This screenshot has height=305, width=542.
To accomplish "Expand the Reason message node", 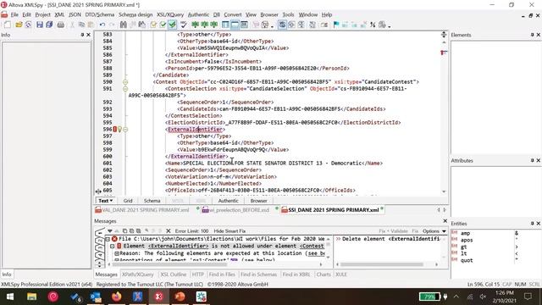I will (117, 253).
